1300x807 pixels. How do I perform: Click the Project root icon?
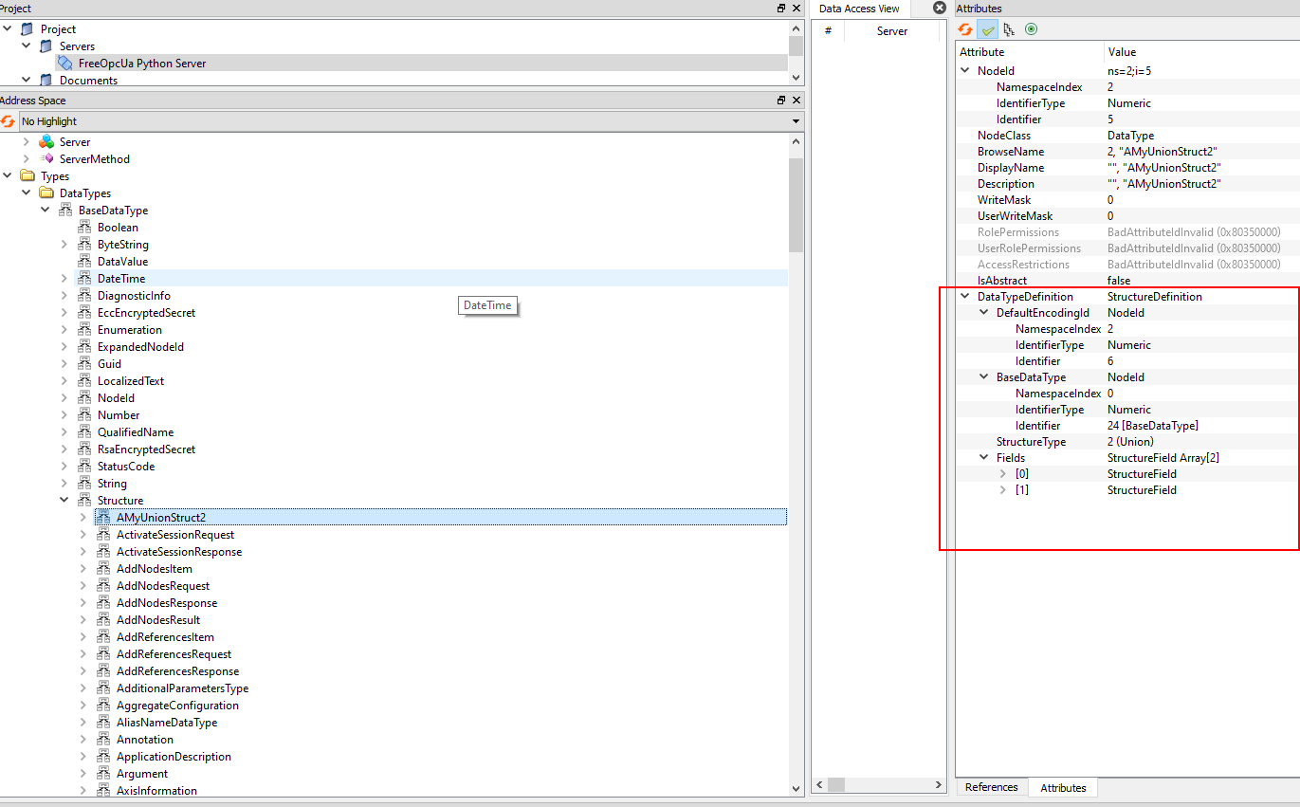[27, 29]
